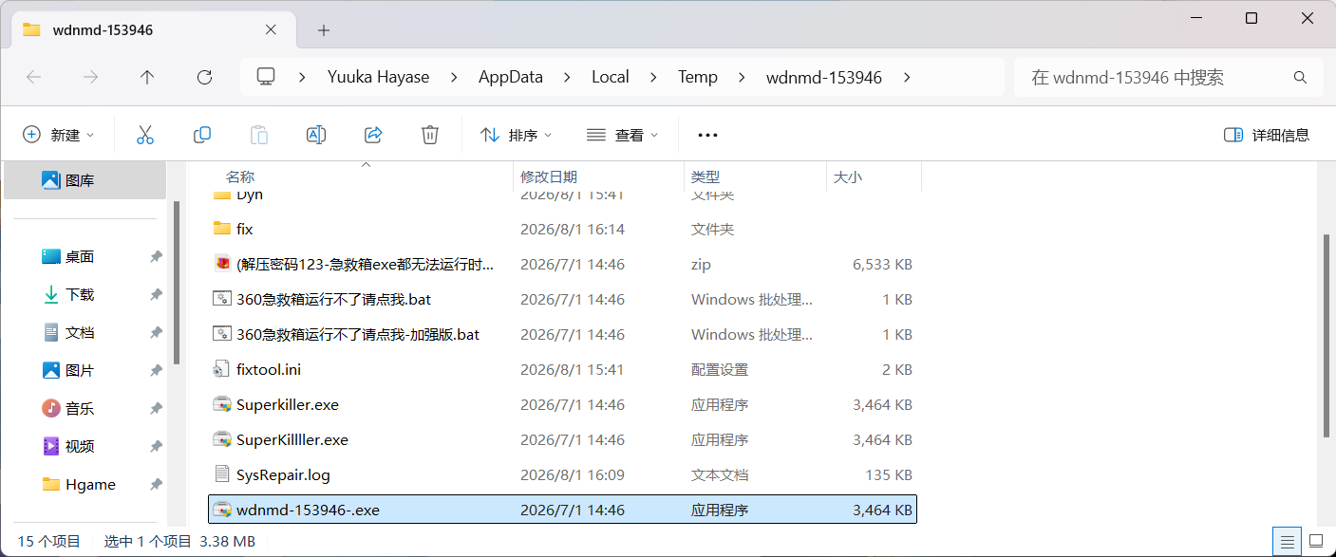The image size is (1336, 557).
Task: Click the file list vertical scrollbar
Action: pos(1327,336)
